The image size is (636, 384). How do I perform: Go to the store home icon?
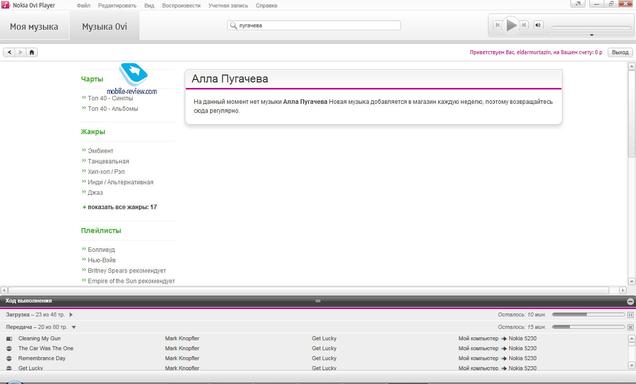(x=32, y=52)
